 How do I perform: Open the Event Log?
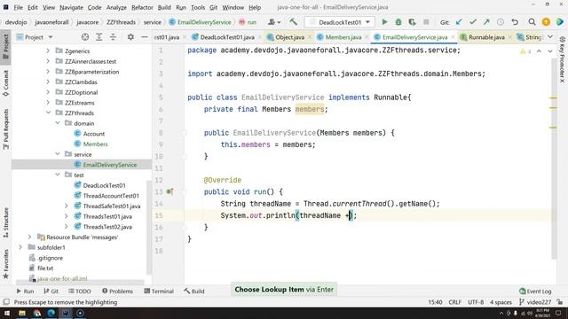coord(535,291)
